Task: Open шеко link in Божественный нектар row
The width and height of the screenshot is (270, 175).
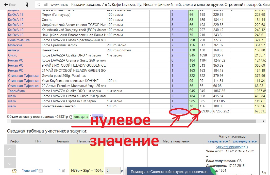Action: (x=12, y=106)
